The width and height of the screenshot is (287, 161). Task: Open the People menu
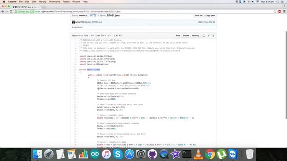[x=66, y=2]
